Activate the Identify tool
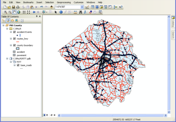 tap(61, 12)
